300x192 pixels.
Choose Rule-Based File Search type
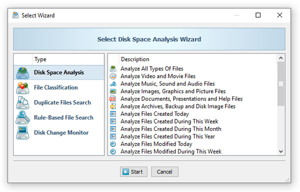click(x=59, y=117)
